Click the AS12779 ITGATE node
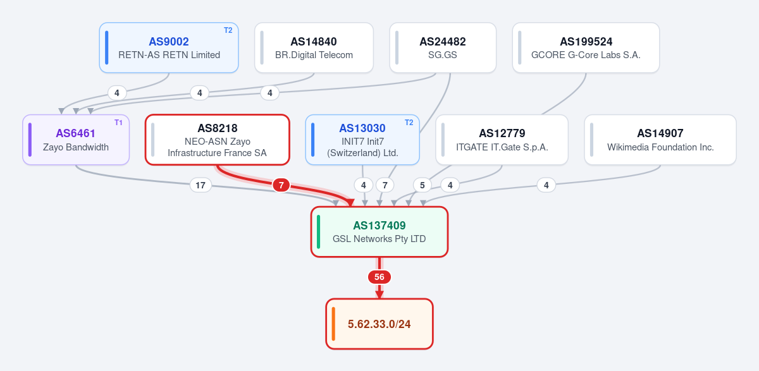This screenshot has width=759, height=371. [502, 140]
